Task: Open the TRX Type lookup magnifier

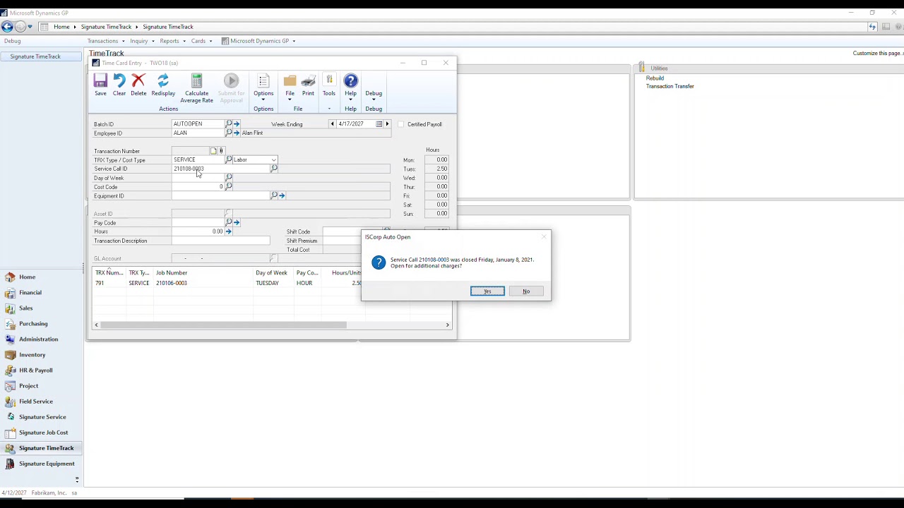Action: click(229, 160)
